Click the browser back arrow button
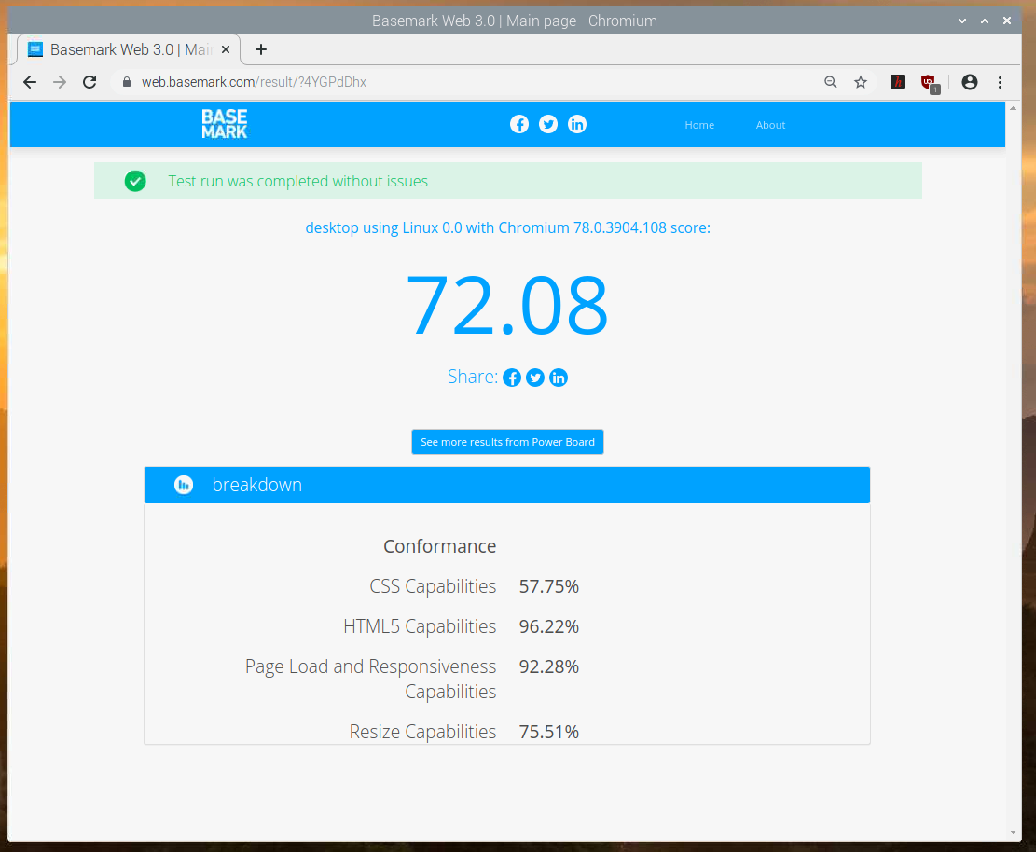Screen dimensions: 1036x852 click(x=30, y=82)
